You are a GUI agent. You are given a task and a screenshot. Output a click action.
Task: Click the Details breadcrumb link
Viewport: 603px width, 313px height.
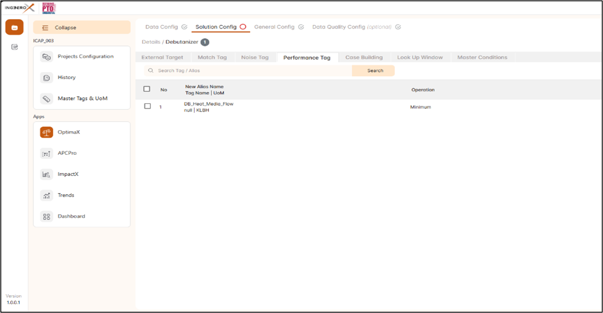click(x=151, y=42)
